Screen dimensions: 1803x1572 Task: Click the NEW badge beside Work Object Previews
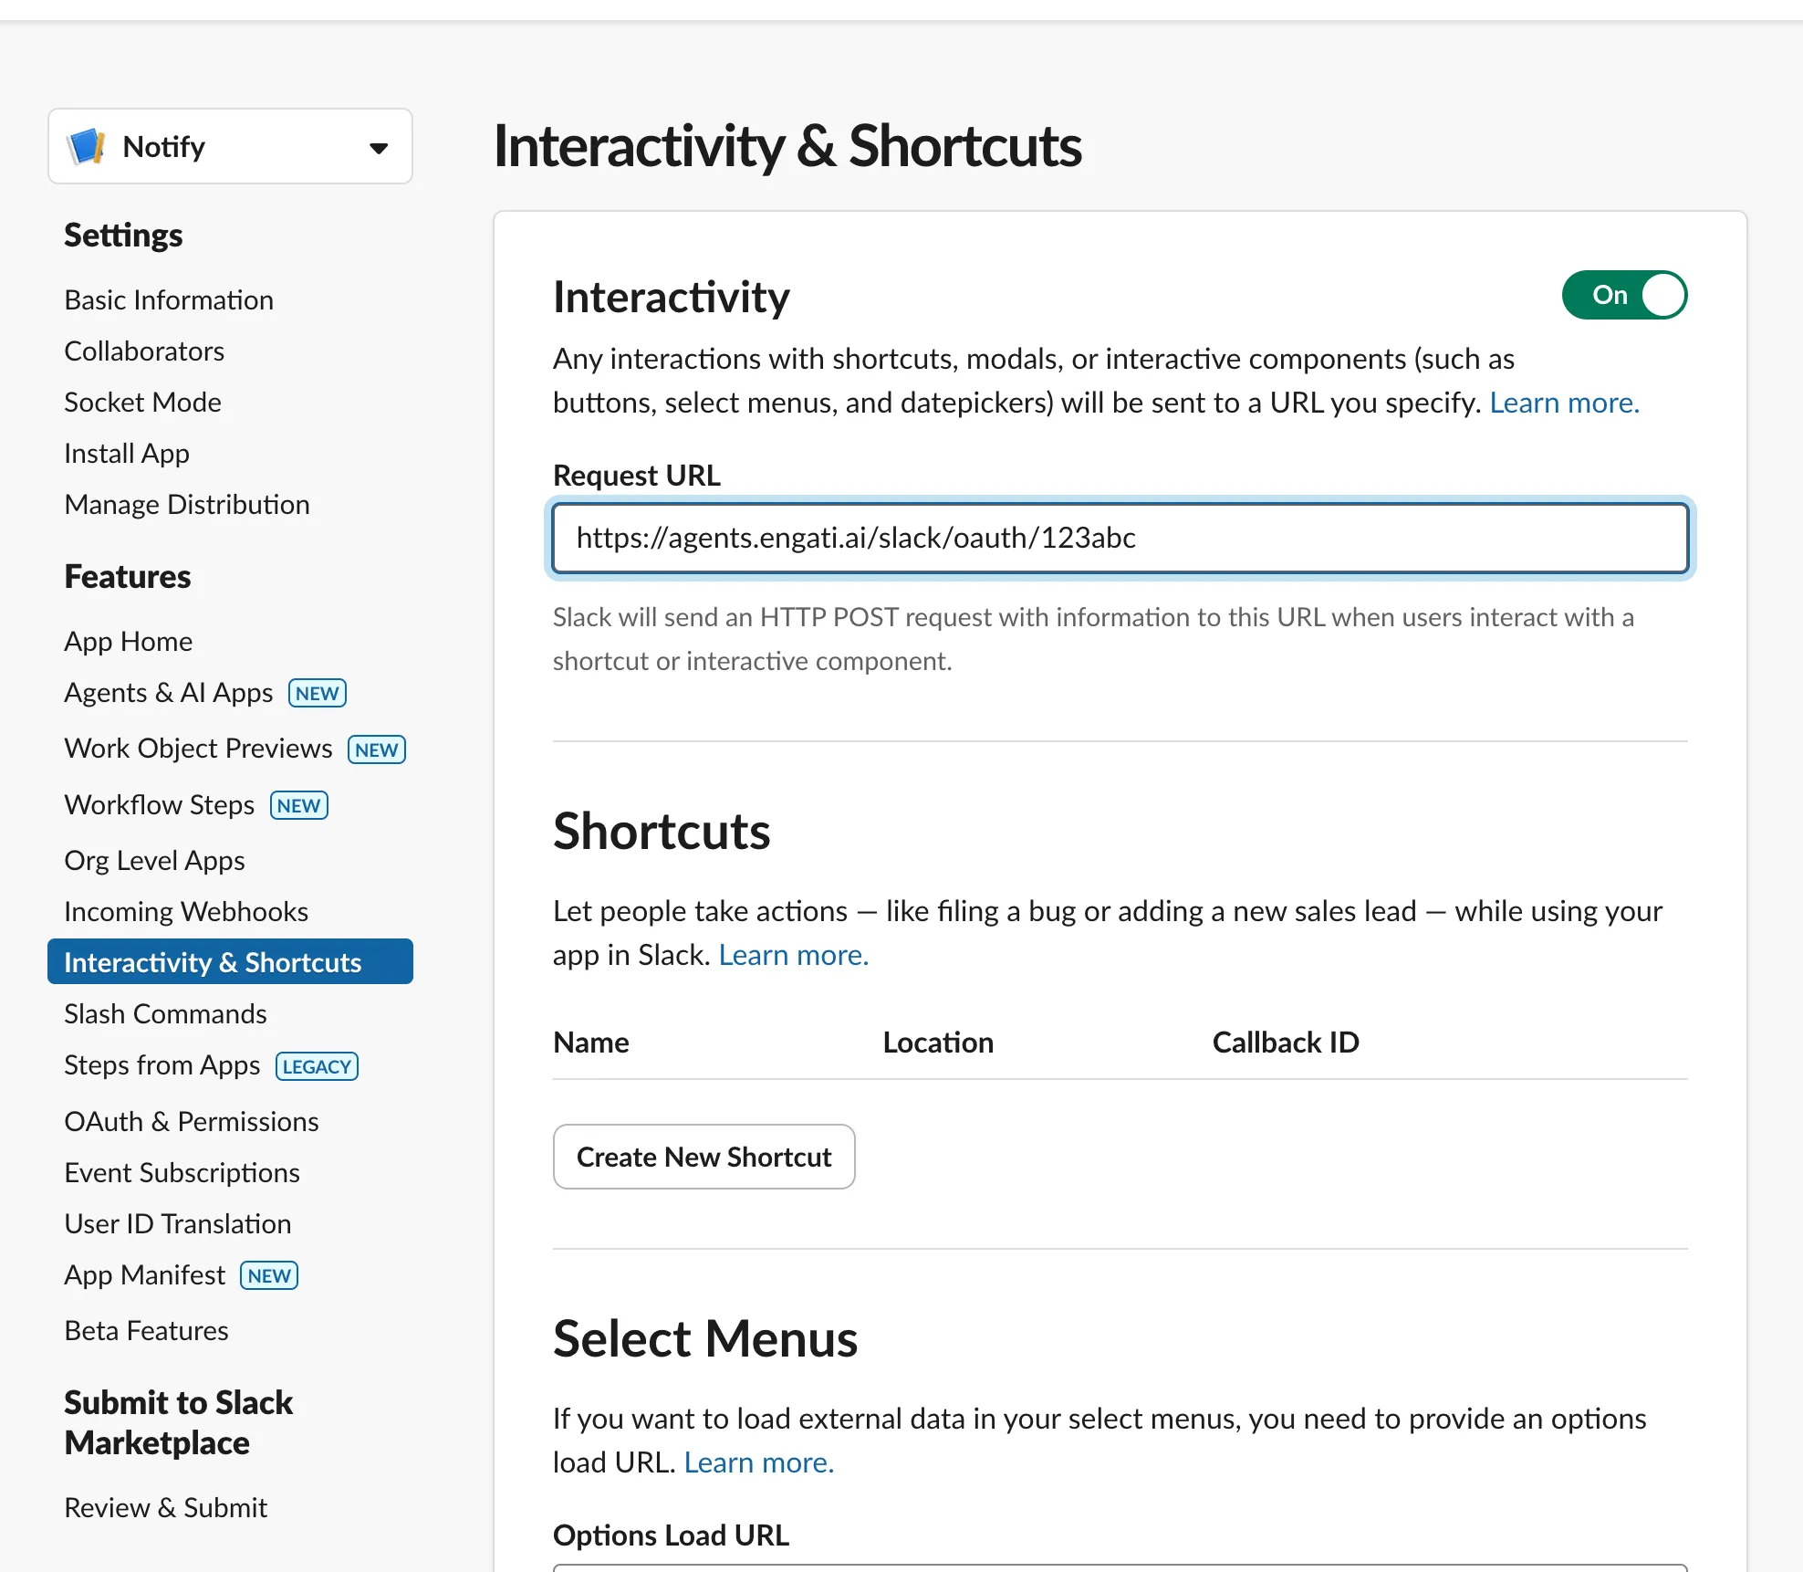pos(376,749)
